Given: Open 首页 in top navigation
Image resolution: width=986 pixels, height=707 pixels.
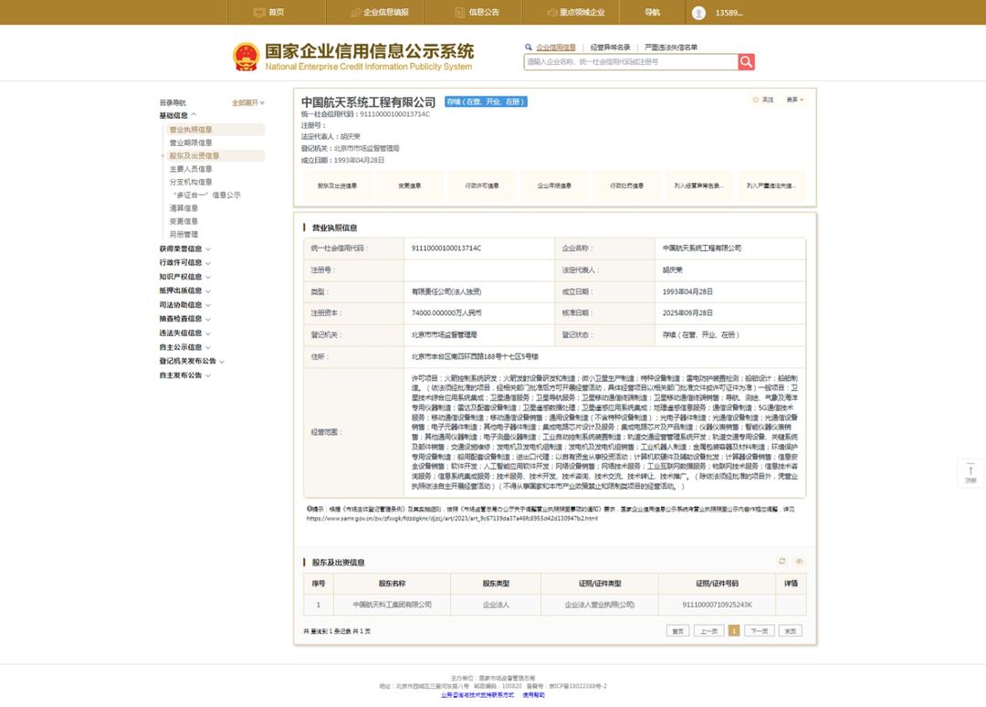Looking at the screenshot, I should pyautogui.click(x=276, y=12).
